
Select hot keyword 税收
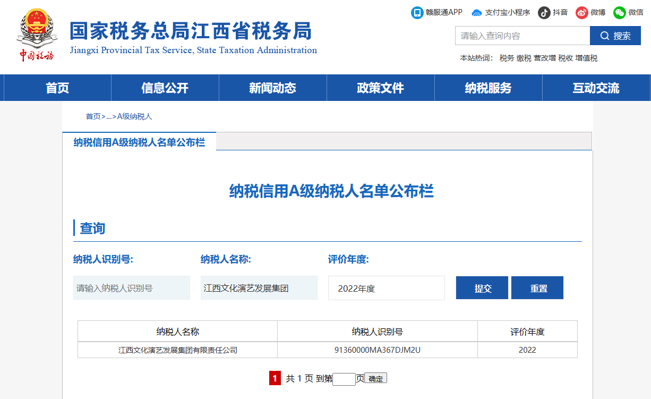pos(566,58)
